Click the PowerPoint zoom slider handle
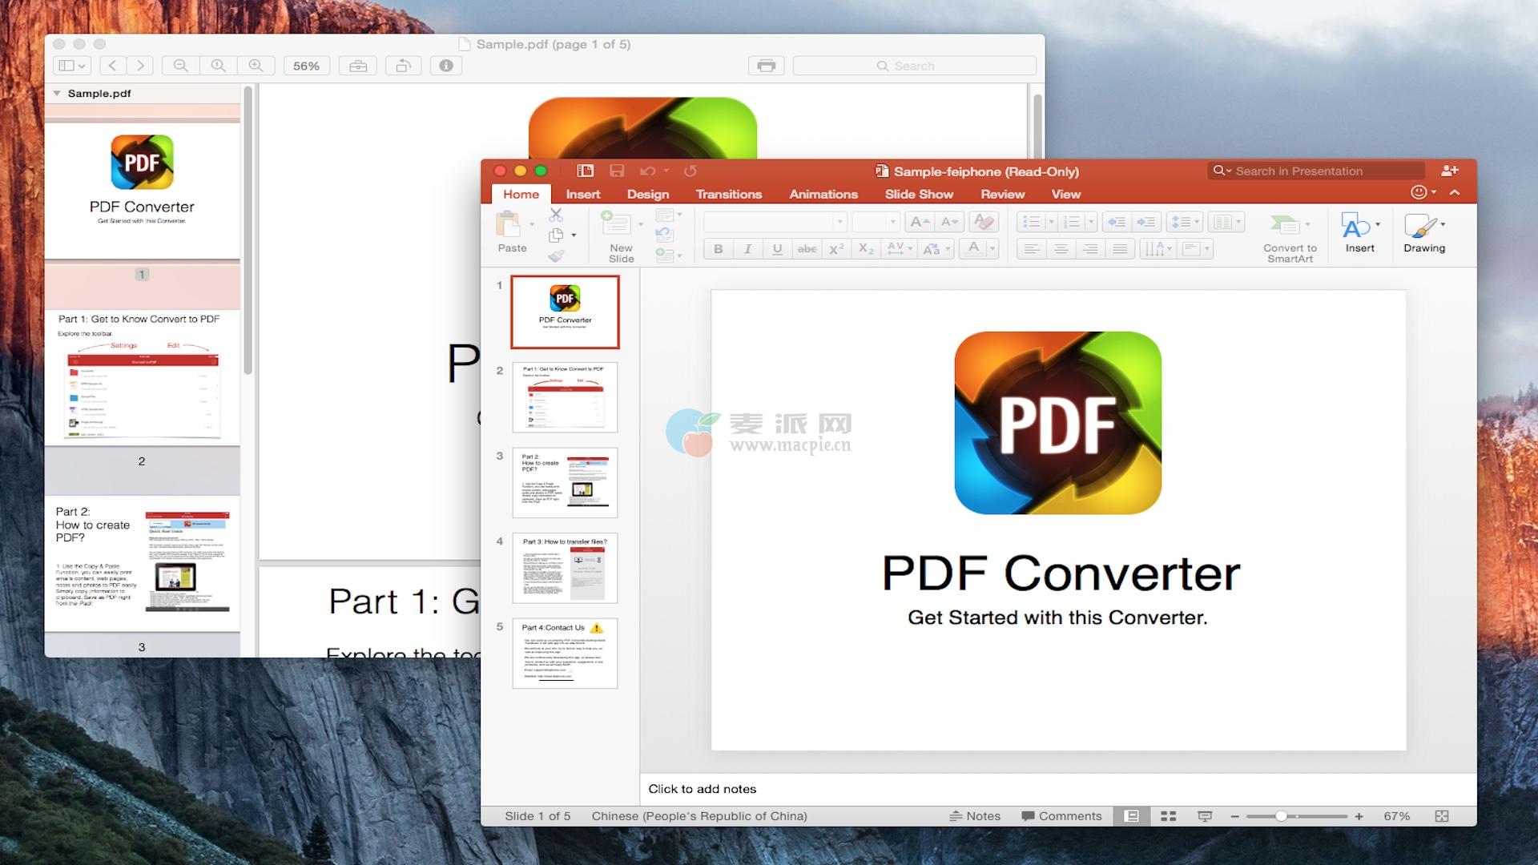Viewport: 1538px width, 865px height. (1281, 816)
